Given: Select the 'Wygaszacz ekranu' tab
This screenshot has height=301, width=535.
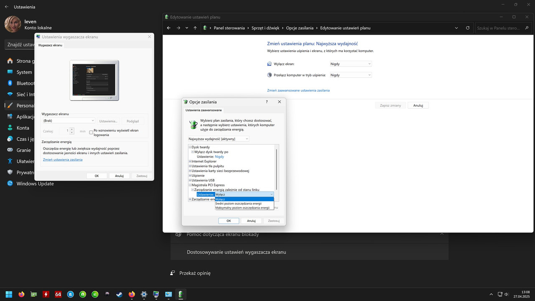Looking at the screenshot, I should click(x=50, y=45).
